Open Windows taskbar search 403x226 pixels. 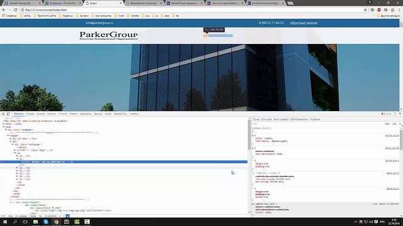(15, 222)
